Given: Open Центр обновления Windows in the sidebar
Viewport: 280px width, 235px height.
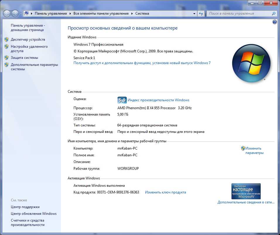Looking at the screenshot, I should tap(33, 214).
